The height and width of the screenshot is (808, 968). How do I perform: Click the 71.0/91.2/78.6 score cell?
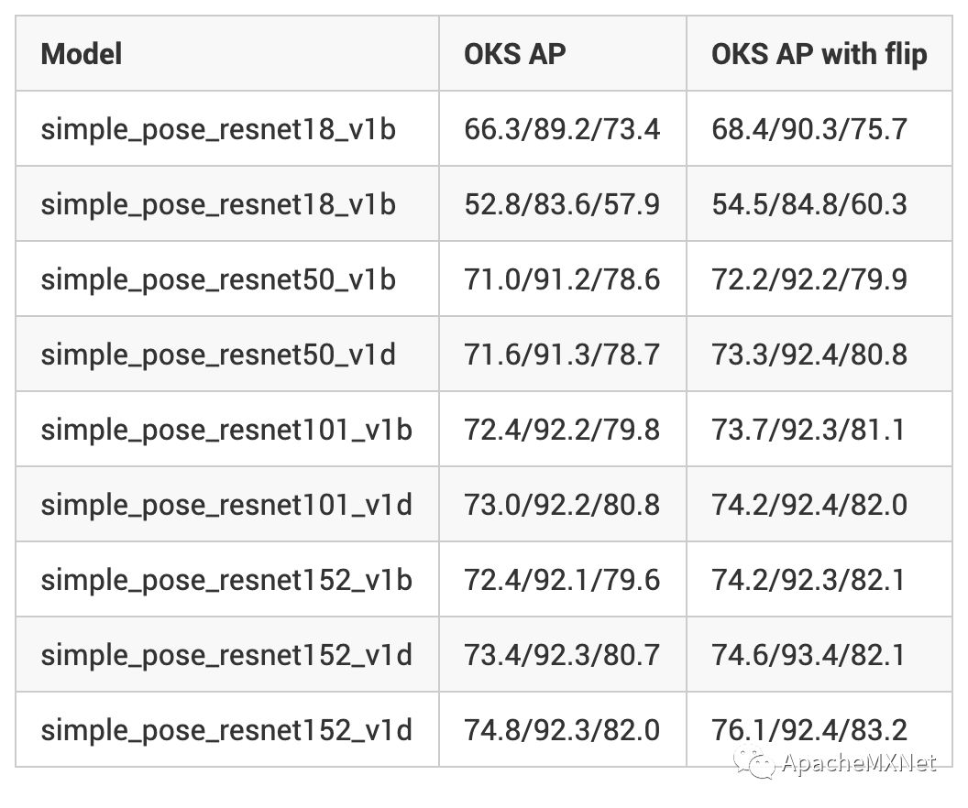[x=561, y=279]
